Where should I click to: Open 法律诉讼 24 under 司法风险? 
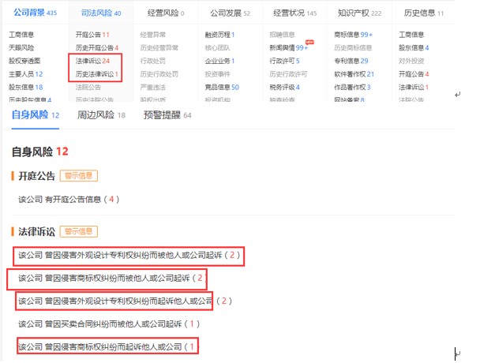point(92,61)
